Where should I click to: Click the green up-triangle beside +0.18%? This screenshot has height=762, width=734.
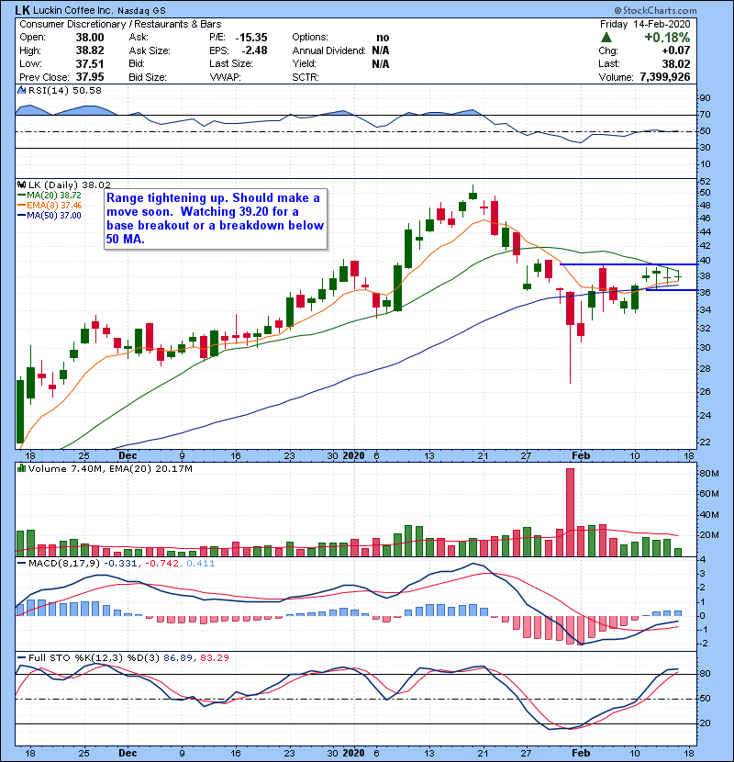(x=606, y=38)
